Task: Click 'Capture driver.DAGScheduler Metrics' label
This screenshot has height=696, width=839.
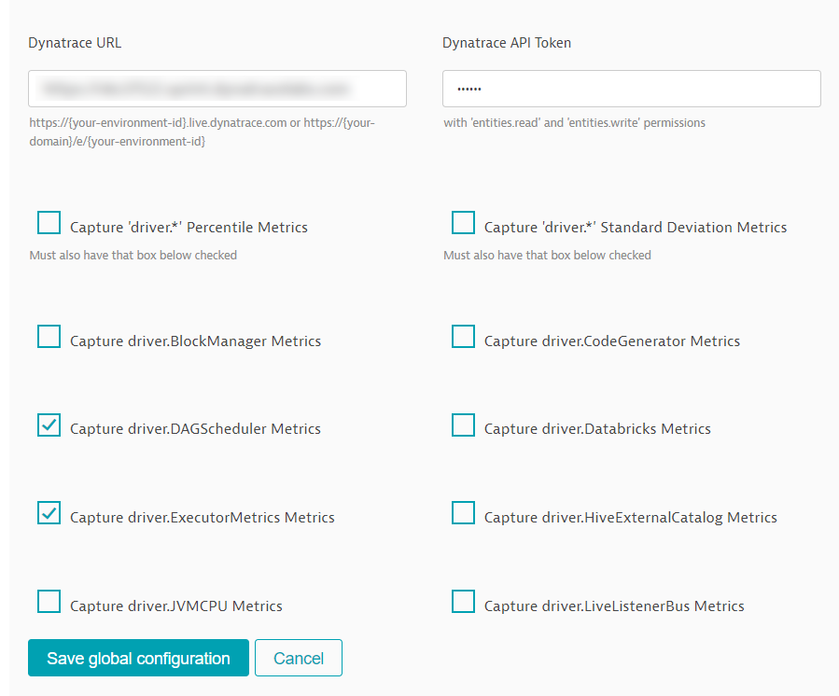Action: (195, 429)
